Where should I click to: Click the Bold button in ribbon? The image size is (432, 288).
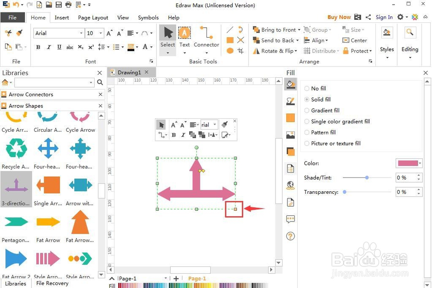coord(38,47)
